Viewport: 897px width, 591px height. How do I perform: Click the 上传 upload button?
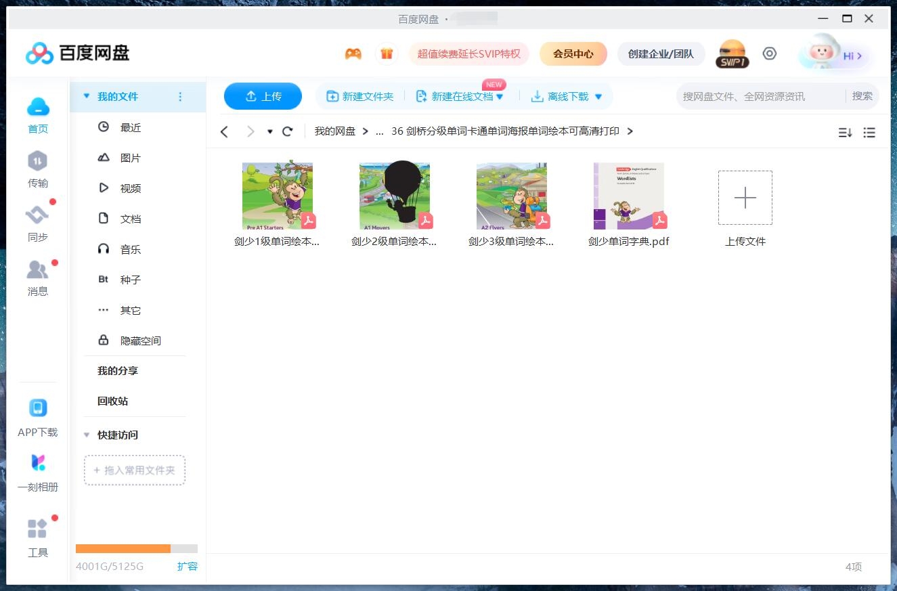(263, 96)
